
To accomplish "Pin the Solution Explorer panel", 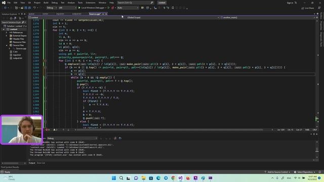I will (22, 14).
